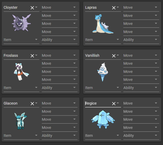Open Froslass's Item dropdown
Viewport: 163px width, 145px height.
click(21, 88)
